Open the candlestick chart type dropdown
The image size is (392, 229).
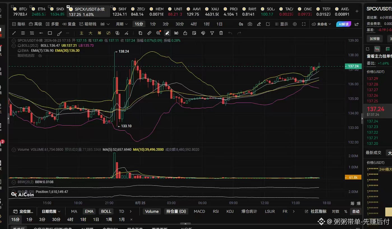(105, 24)
